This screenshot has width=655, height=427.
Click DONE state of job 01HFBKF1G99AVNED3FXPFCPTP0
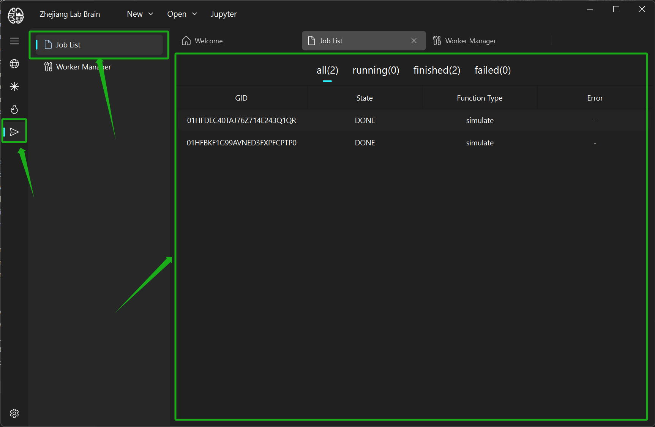tap(365, 143)
